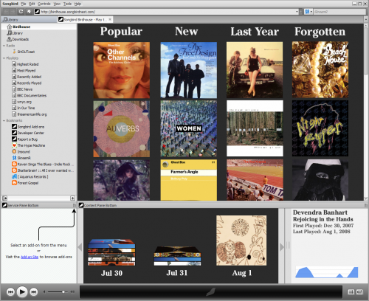
Task: Click the Play button in player controls
Action: click(22, 292)
